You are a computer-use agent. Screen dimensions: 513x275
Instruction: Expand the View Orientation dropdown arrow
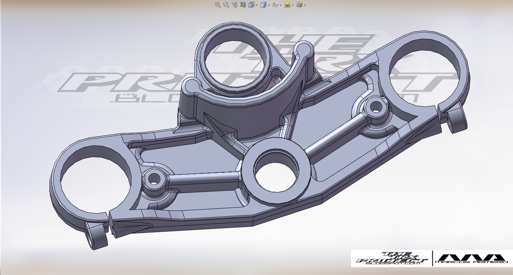257,5
